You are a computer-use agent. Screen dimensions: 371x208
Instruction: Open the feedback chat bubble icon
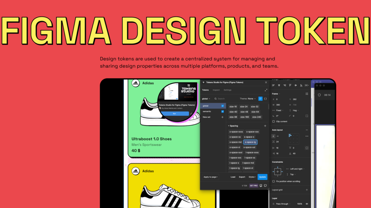pyautogui.click(x=265, y=186)
